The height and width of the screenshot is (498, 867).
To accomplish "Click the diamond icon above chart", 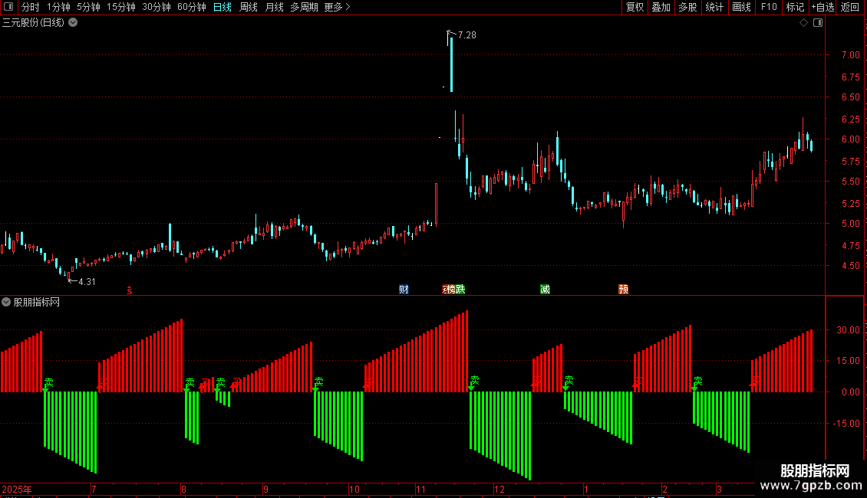I will pos(803,23).
